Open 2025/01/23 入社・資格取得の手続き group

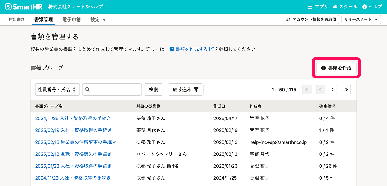(73, 166)
